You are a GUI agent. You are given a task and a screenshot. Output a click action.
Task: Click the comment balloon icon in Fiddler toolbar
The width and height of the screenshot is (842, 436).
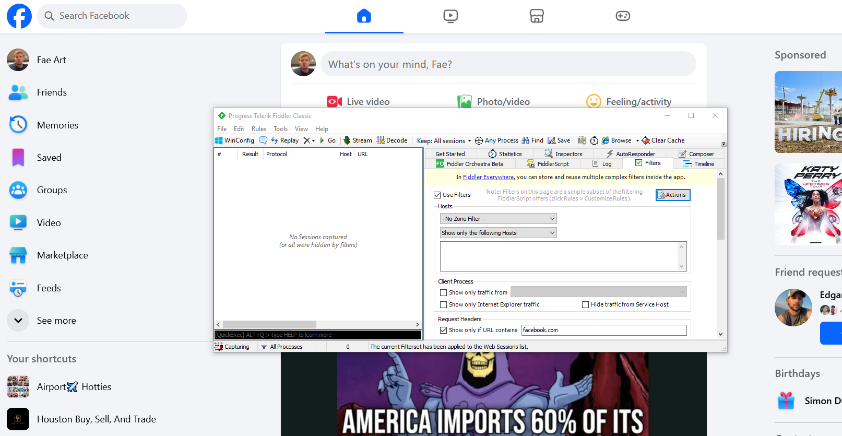pyautogui.click(x=263, y=140)
